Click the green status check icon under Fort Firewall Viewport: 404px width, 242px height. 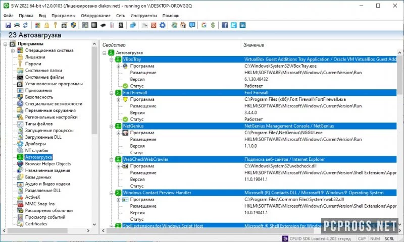pyautogui.click(x=125, y=119)
